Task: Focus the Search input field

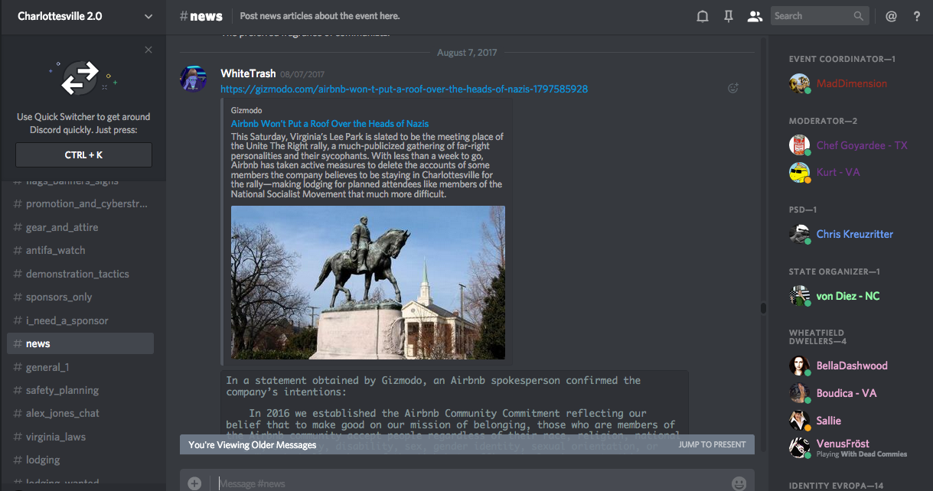Action: coord(811,16)
